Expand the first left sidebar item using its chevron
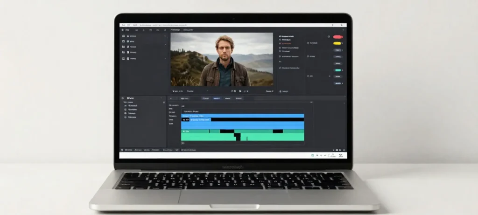The image size is (478, 215). [x=165, y=36]
